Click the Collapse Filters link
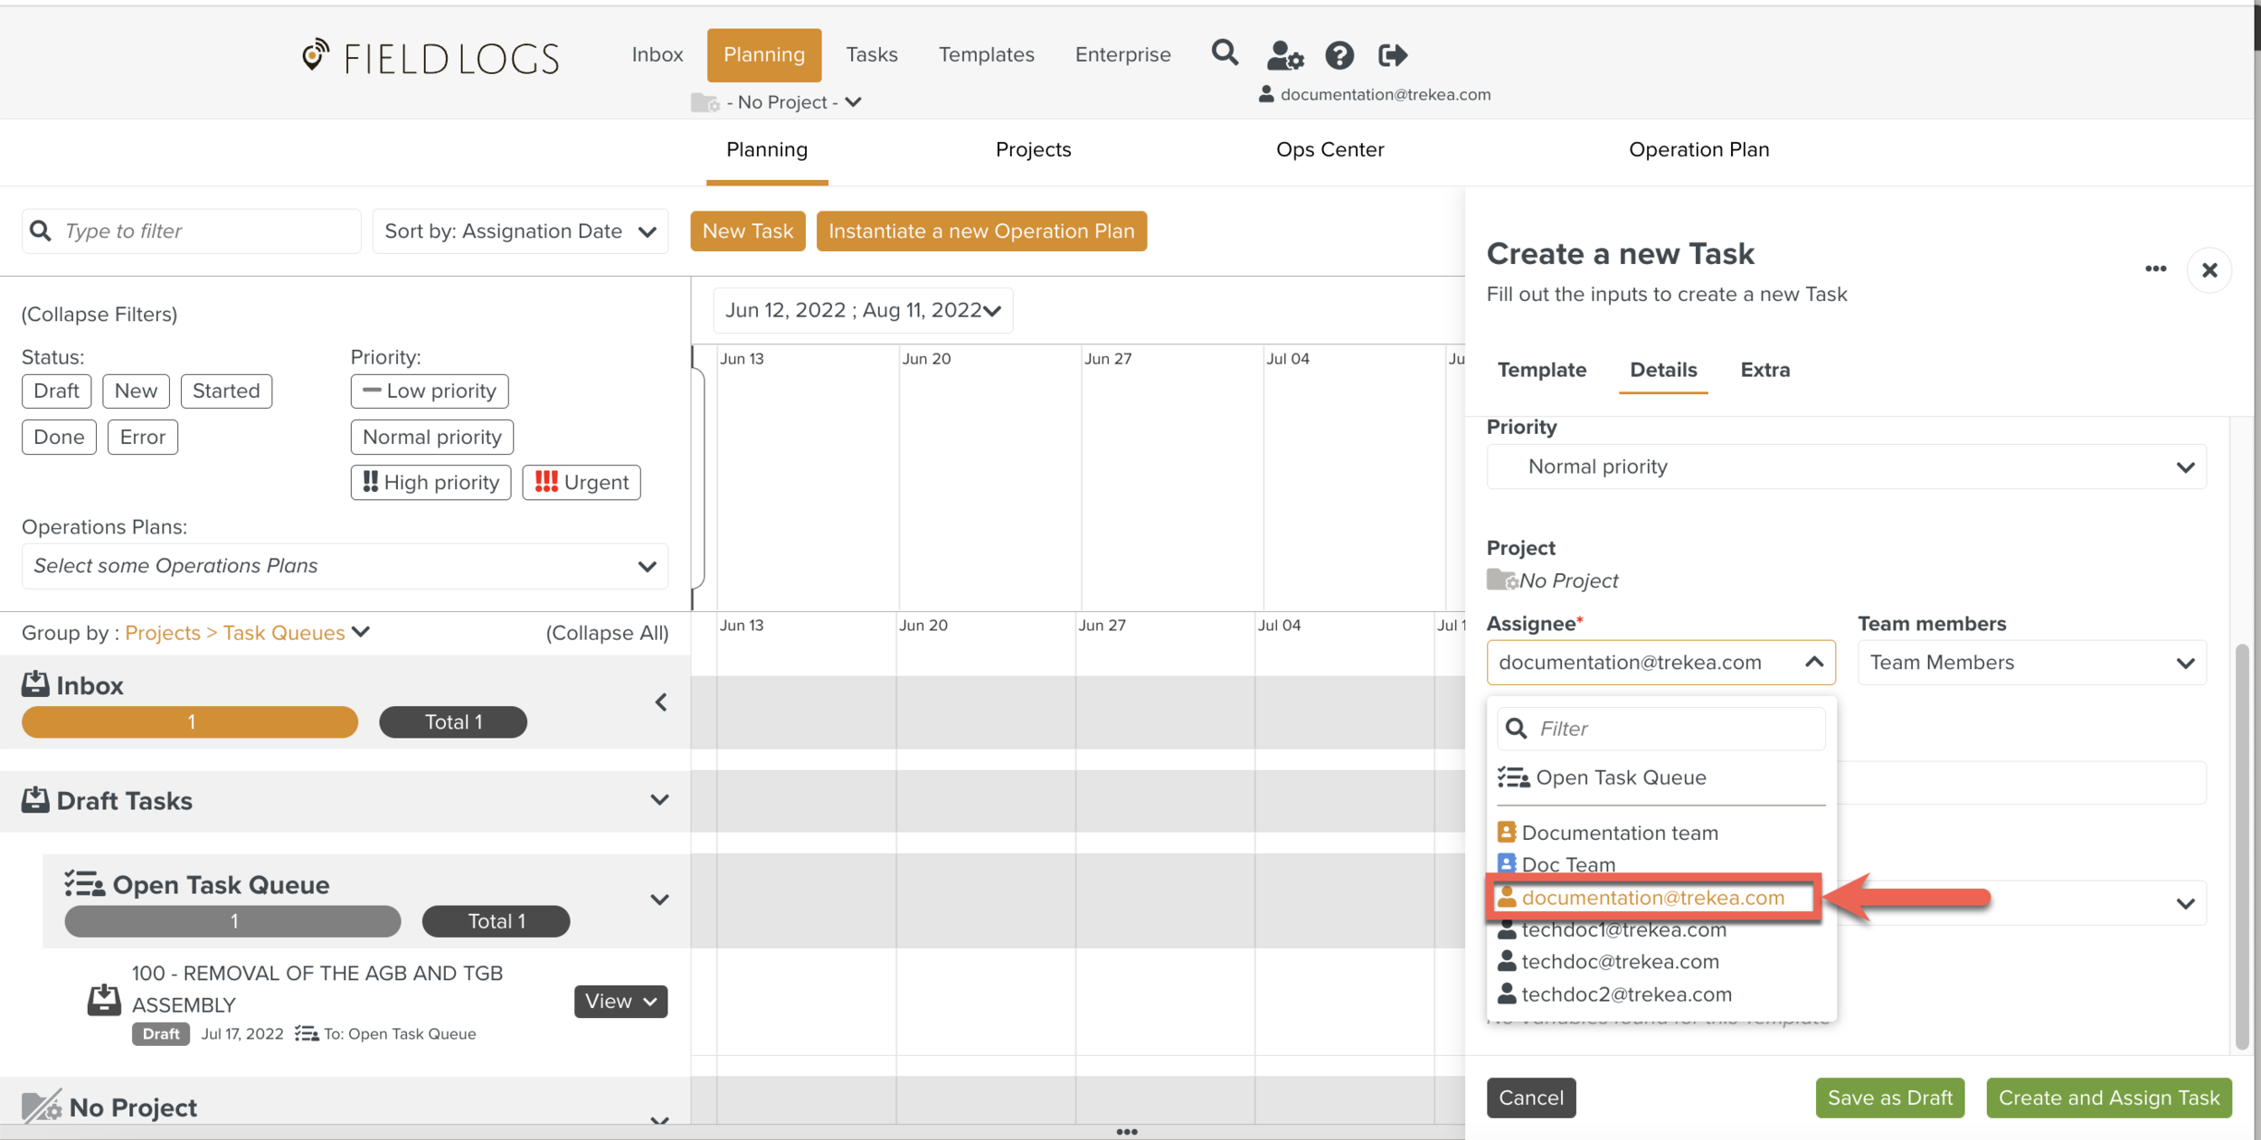This screenshot has width=2261, height=1140. point(99,314)
